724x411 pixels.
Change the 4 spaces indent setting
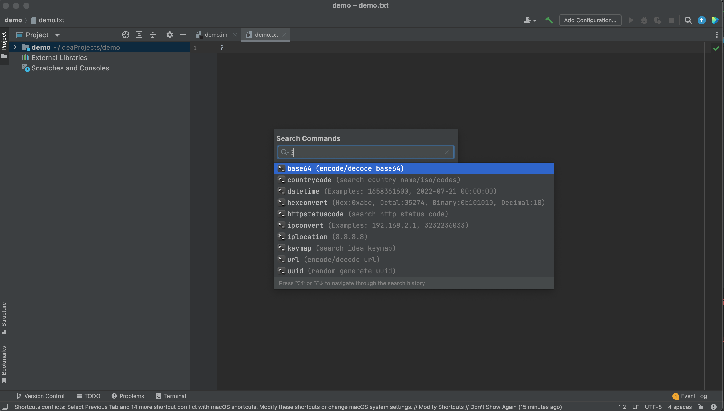(680, 407)
